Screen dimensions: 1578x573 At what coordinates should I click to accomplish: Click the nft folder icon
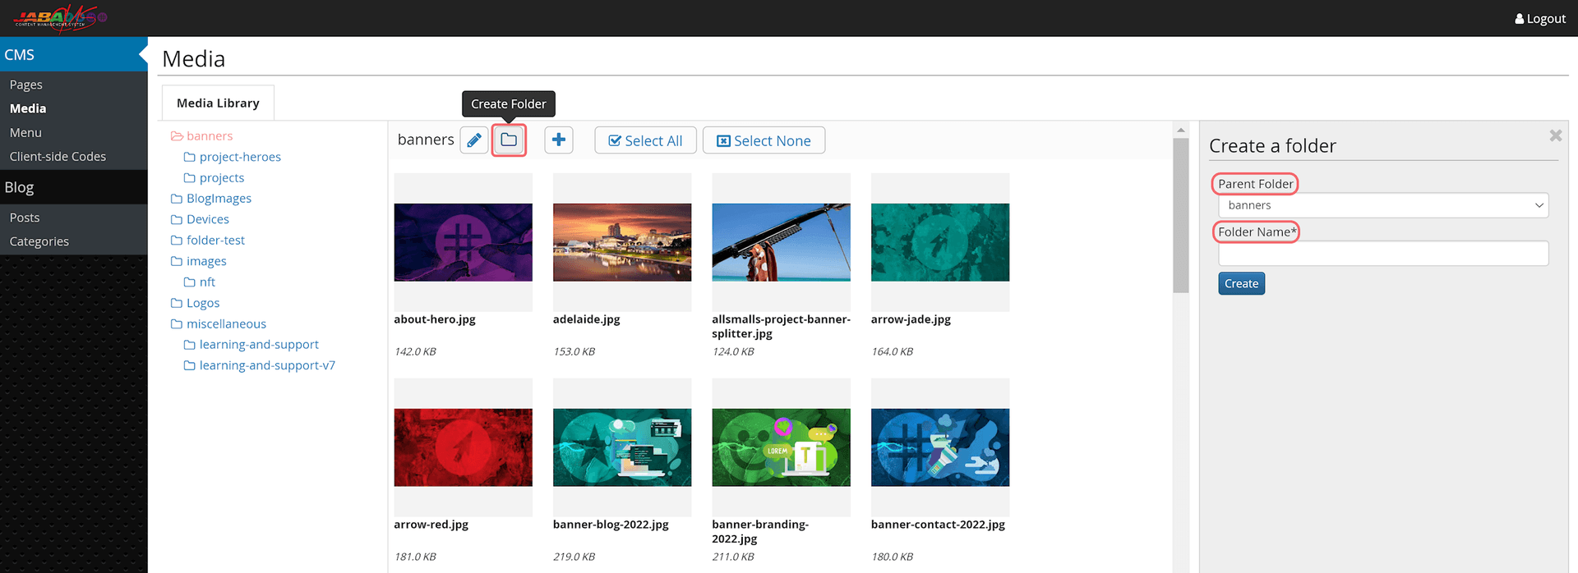point(189,282)
